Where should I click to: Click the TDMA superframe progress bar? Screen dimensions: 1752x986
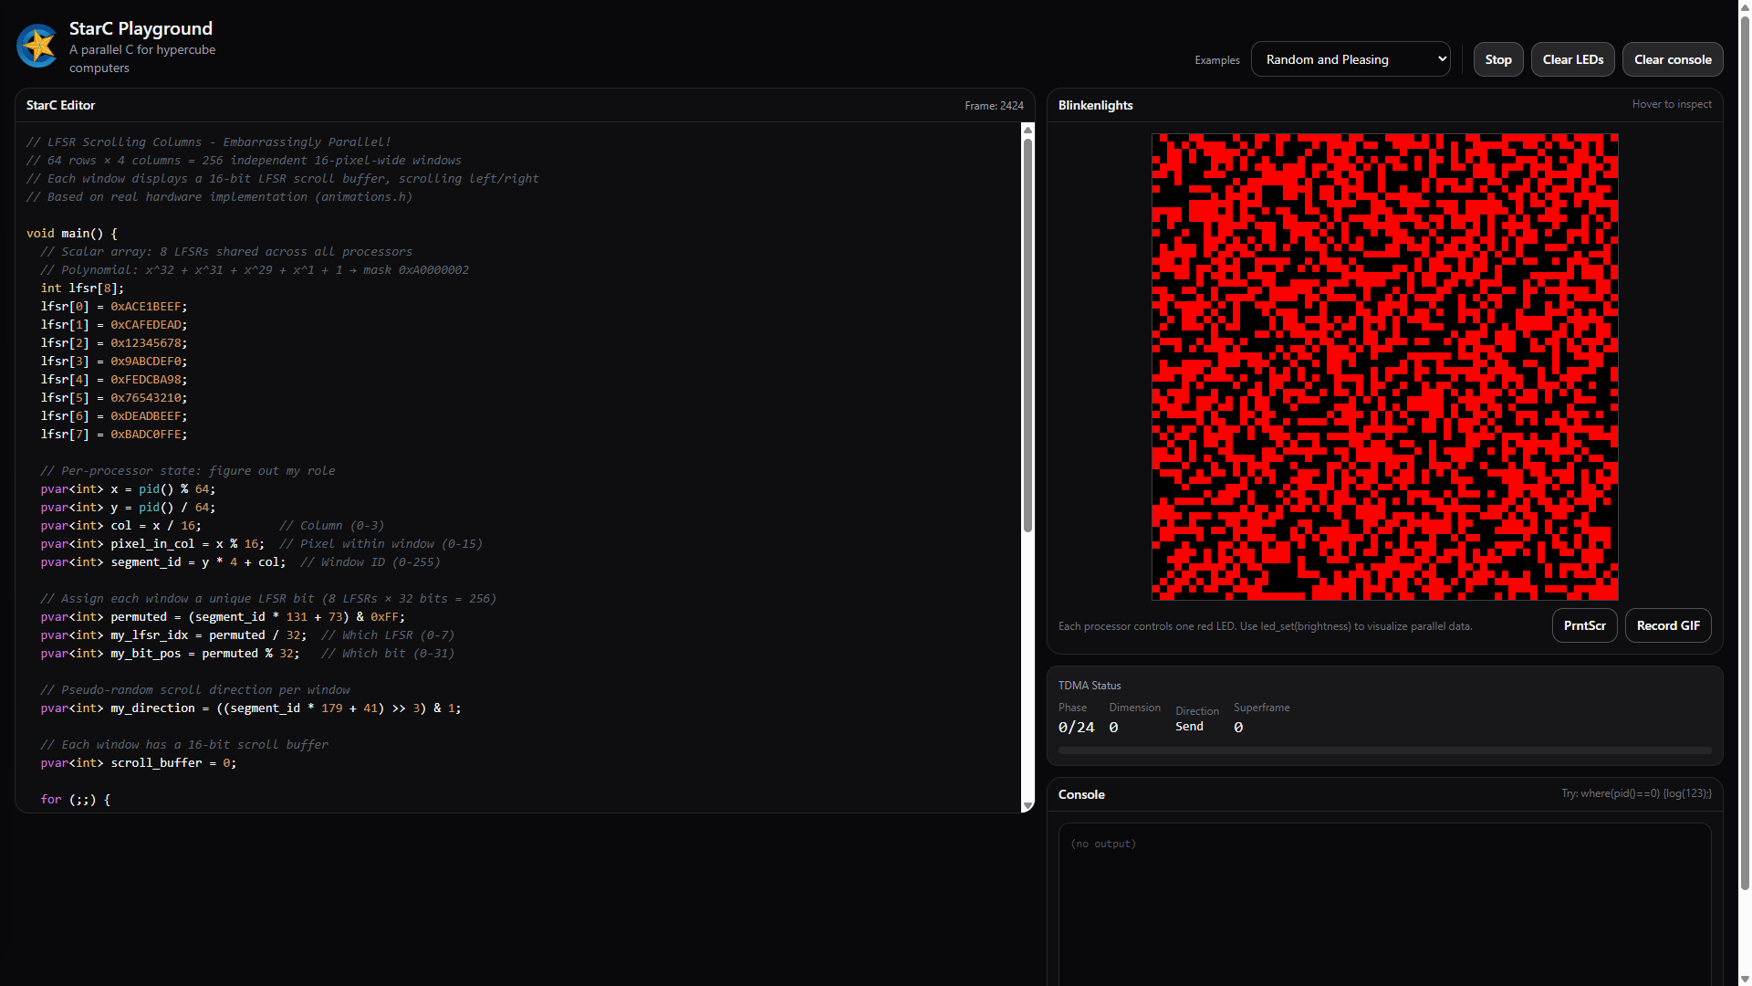click(x=1384, y=750)
